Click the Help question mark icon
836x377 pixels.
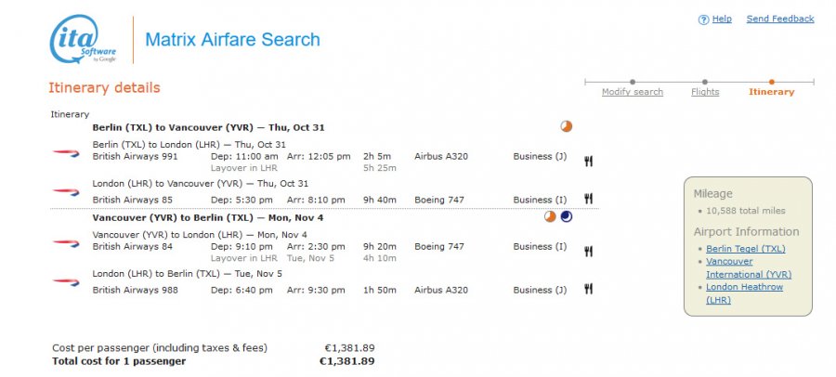pos(703,19)
